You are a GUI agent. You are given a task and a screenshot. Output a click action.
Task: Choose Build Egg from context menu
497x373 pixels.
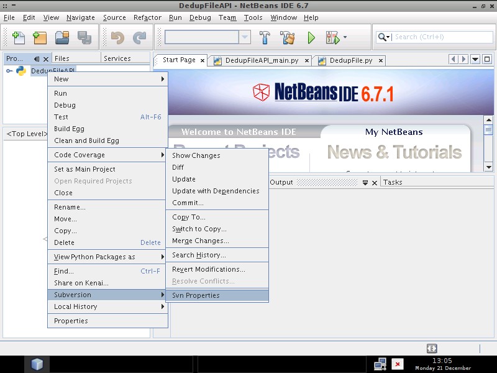107,129
